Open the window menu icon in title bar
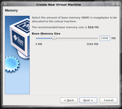Image resolution: width=122 pixels, height=109 pixels. 5,4
